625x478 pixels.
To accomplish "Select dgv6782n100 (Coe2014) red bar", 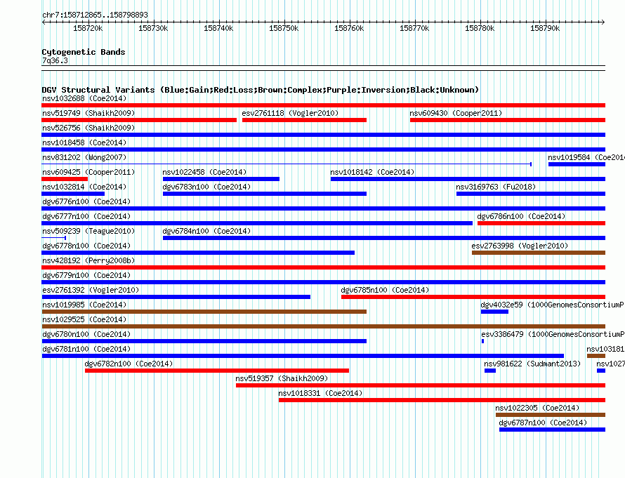I will pos(217,371).
